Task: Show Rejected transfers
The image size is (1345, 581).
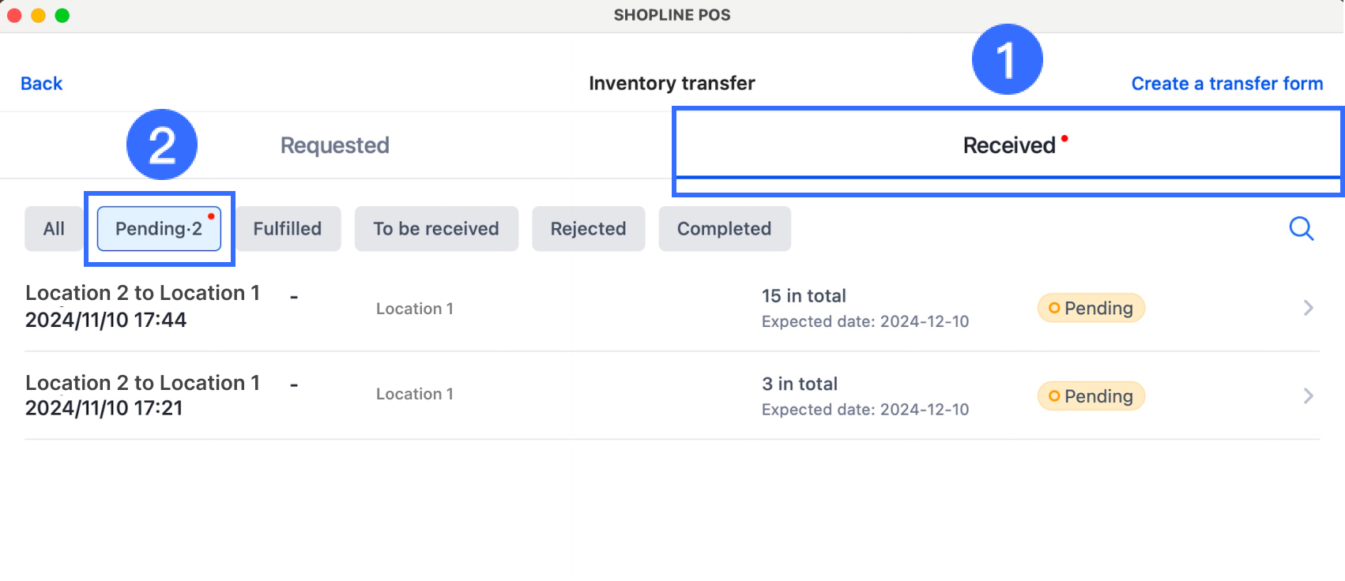Action: (588, 229)
